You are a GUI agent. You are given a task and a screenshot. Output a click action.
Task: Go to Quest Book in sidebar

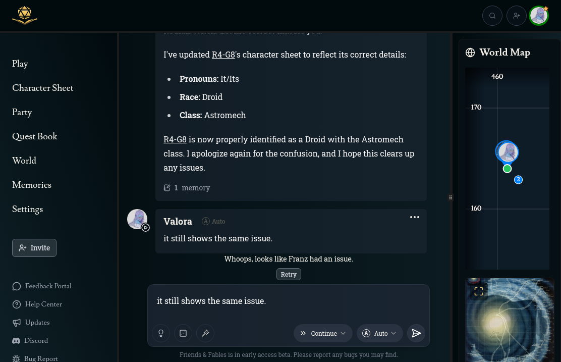point(35,136)
